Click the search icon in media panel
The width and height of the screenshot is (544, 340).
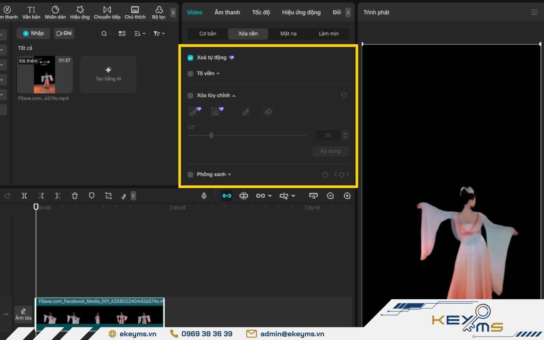tap(104, 34)
